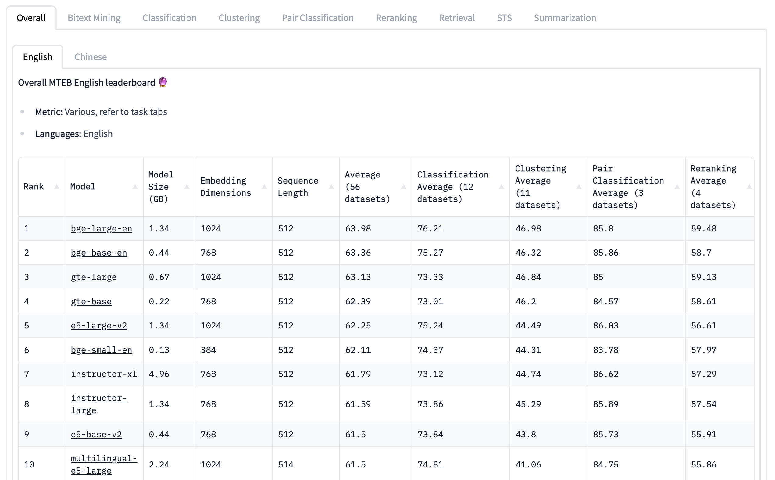This screenshot has width=775, height=480.
Task: Select the Clustering tab
Action: coord(239,18)
